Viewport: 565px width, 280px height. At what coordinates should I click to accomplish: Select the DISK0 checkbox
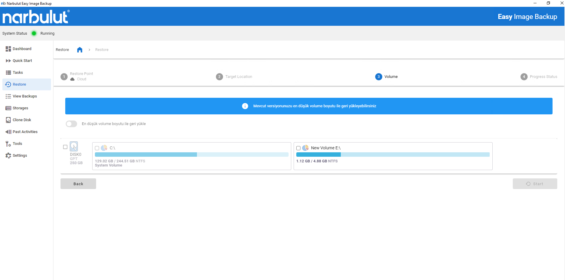65,147
